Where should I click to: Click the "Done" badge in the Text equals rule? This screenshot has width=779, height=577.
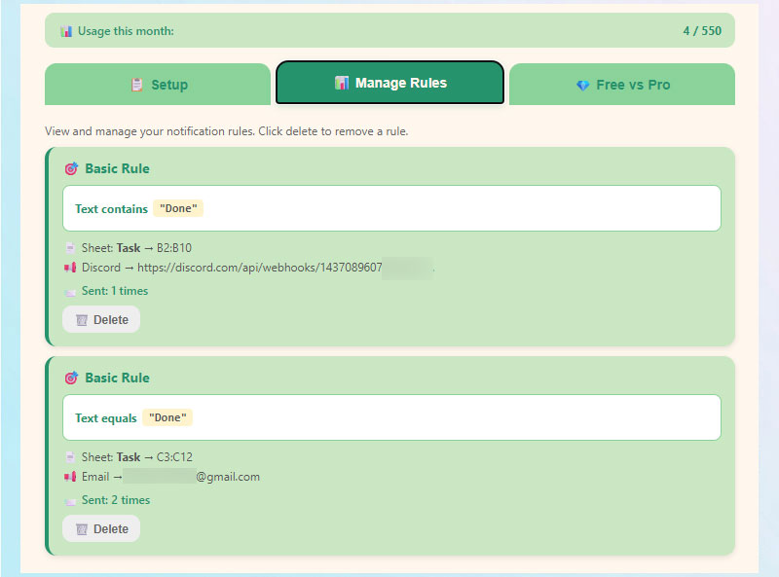167,417
